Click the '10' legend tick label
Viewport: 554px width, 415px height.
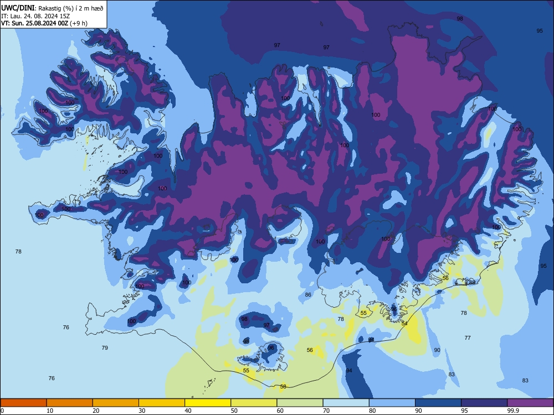50,411
